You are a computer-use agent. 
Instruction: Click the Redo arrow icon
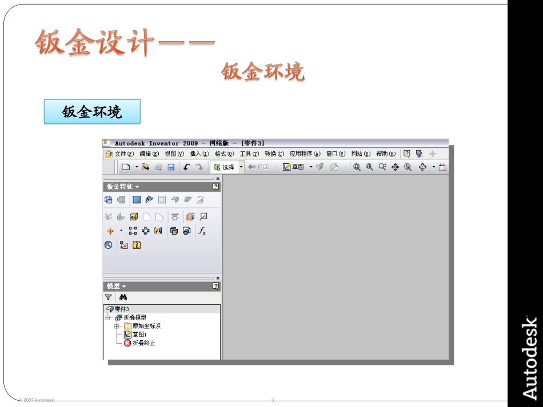coord(199,167)
